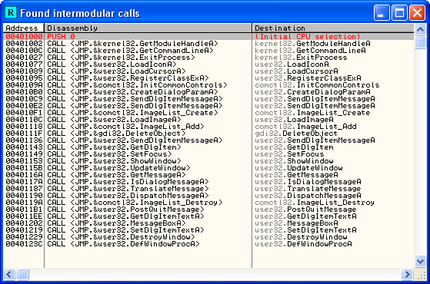Sort by the Address column header
The image size is (430, 284).
point(24,28)
